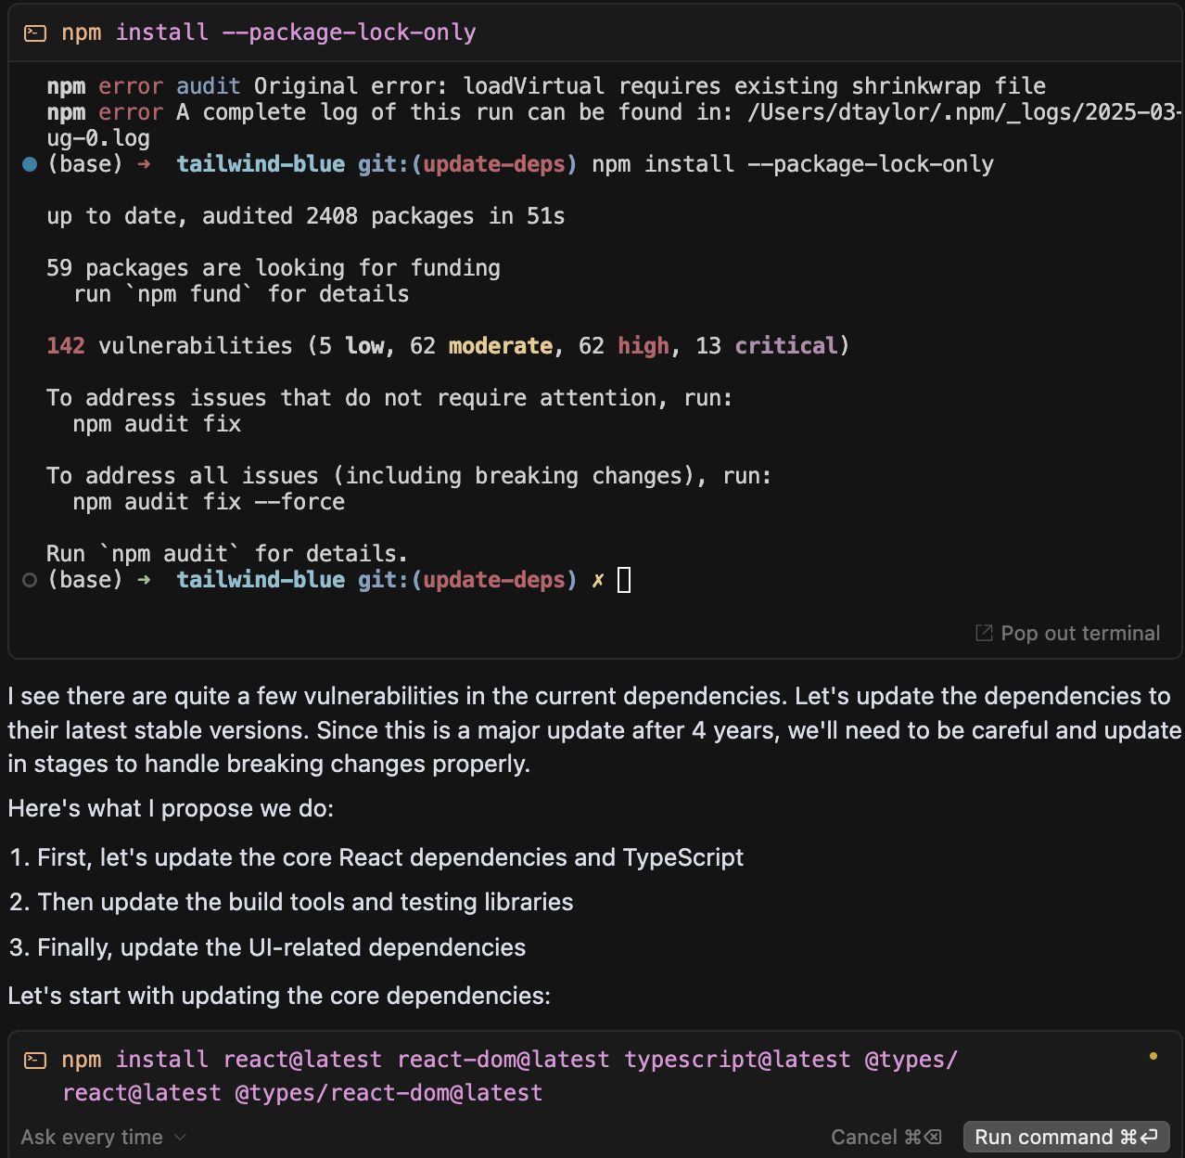
Task: Click 'update-deps' branch name in the last prompt
Action: point(494,580)
